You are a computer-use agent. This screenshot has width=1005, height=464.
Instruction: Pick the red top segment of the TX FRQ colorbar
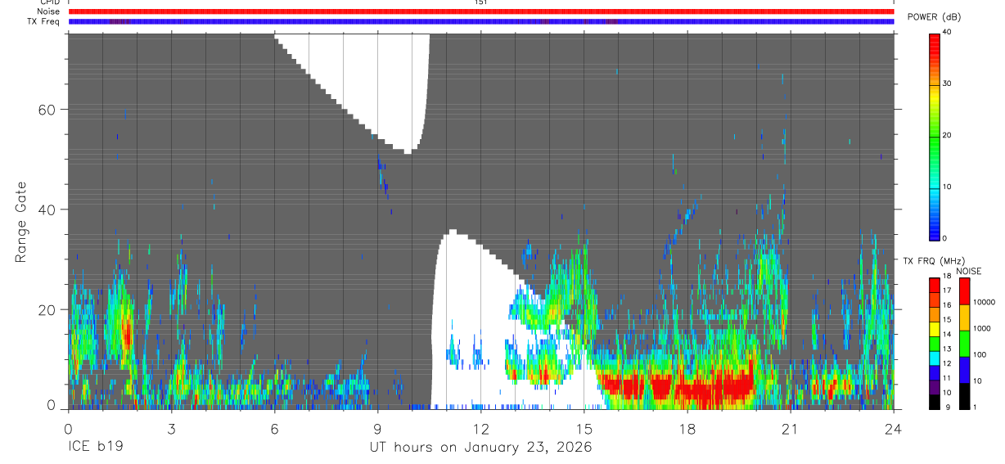click(x=934, y=284)
